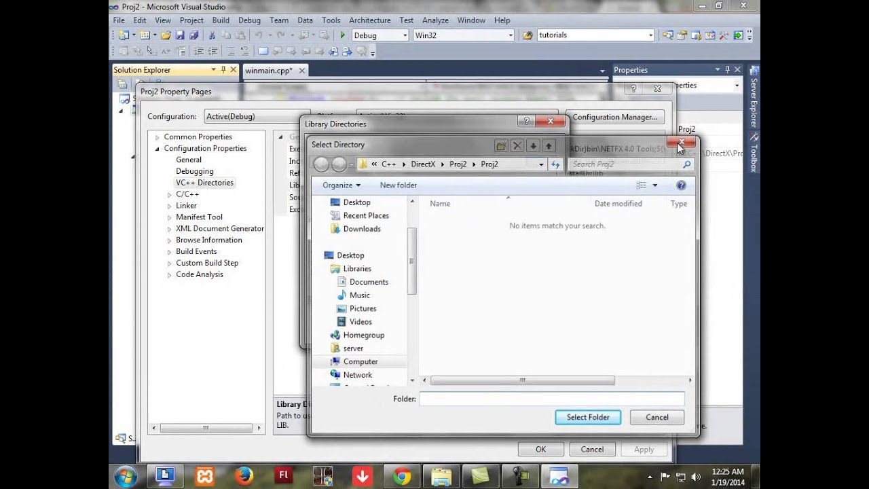869x489 pixels.
Task: Select VC++ Directories in property tree
Action: click(204, 183)
